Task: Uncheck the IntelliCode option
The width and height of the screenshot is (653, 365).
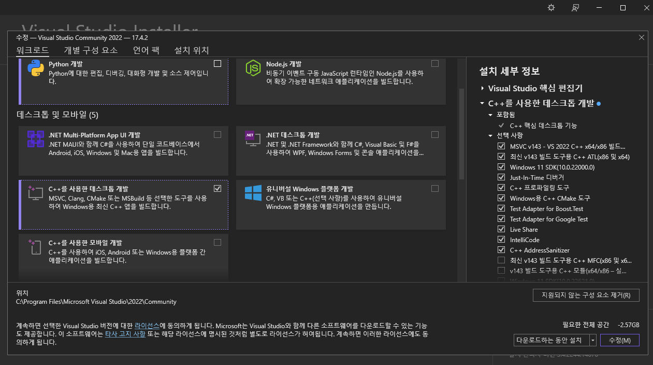Action: click(501, 240)
